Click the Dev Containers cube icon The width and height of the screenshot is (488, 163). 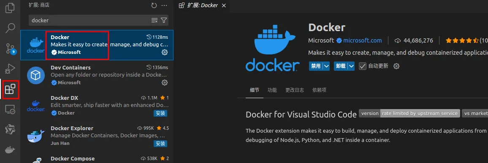pos(36,75)
